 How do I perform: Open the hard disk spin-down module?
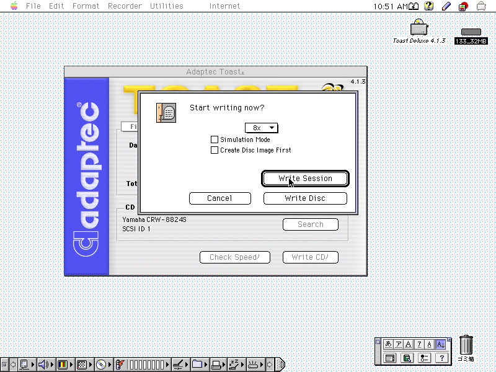pyautogui.click(x=255, y=365)
